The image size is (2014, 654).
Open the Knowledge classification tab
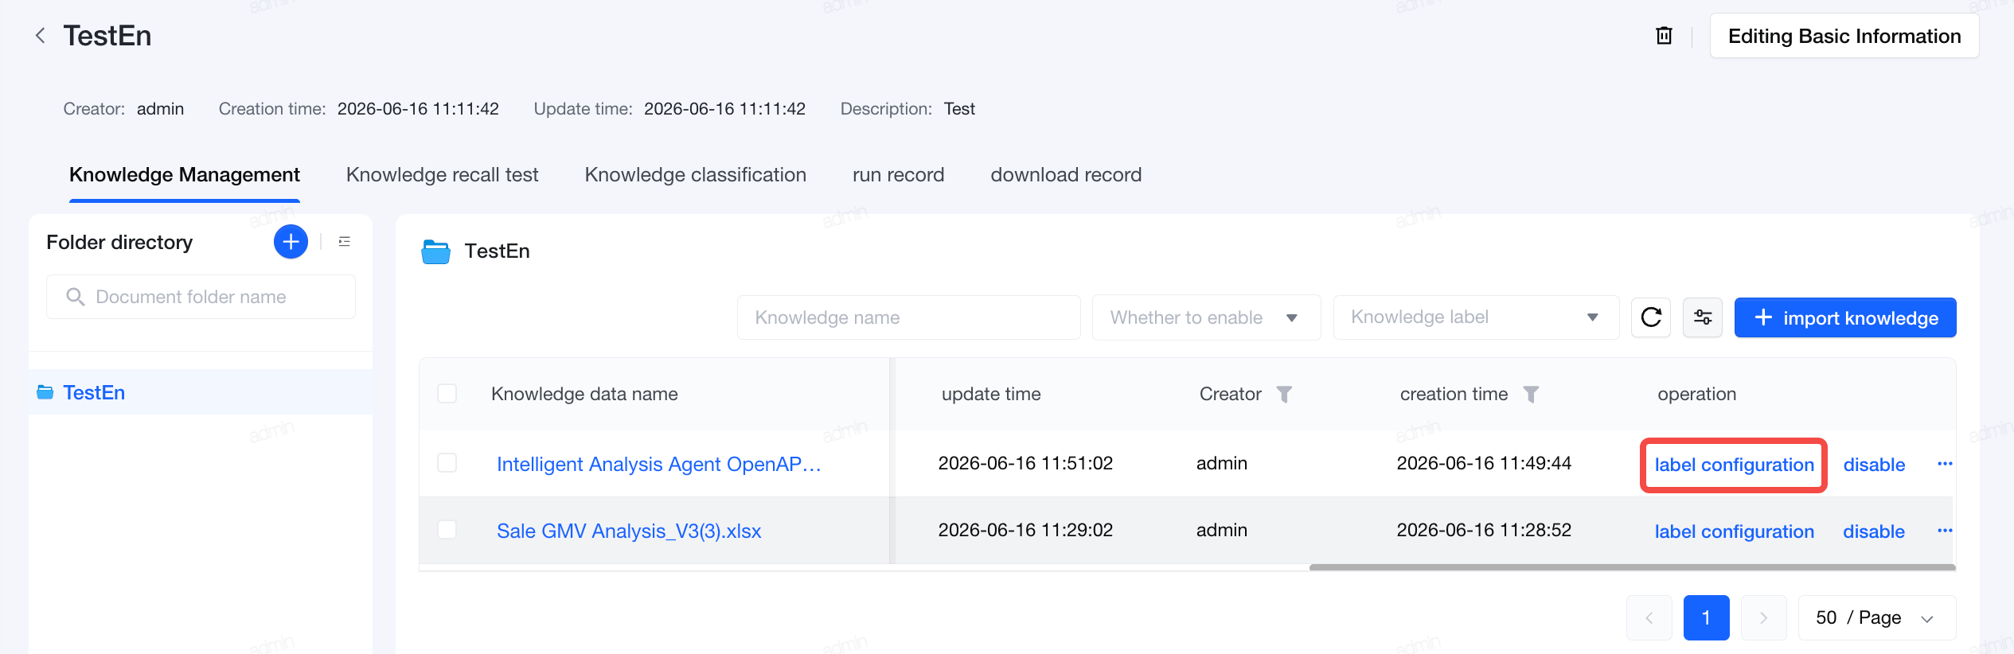click(x=695, y=175)
